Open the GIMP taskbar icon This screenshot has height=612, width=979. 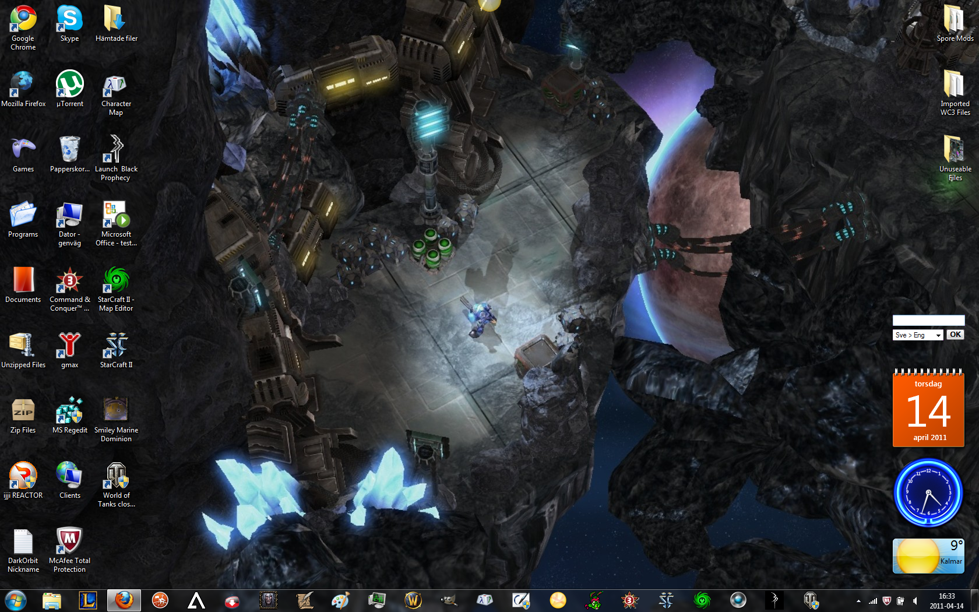click(449, 600)
